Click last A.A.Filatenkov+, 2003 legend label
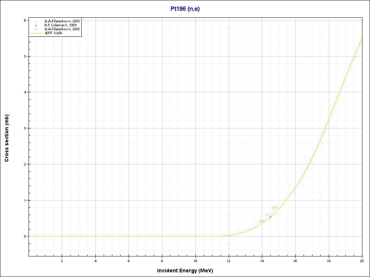370x277 pixels. point(62,29)
